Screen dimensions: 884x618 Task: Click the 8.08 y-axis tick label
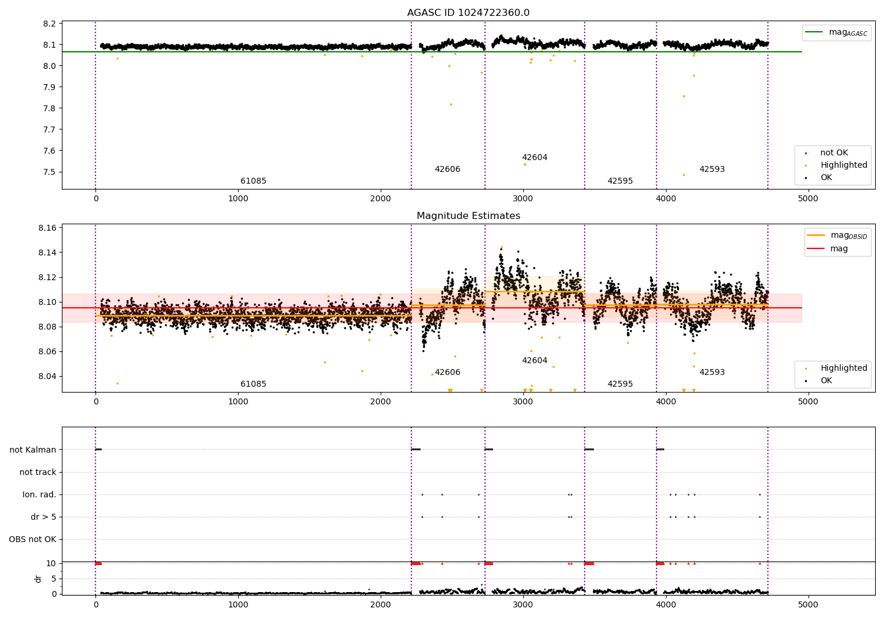pos(48,327)
